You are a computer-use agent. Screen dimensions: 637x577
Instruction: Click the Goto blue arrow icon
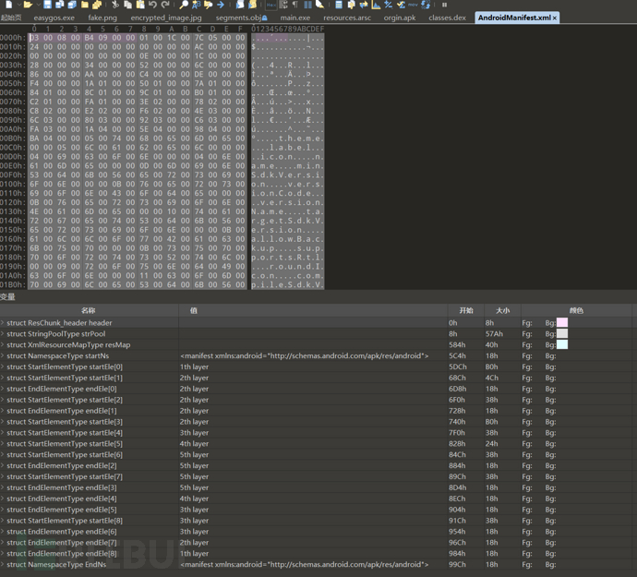tap(221, 5)
